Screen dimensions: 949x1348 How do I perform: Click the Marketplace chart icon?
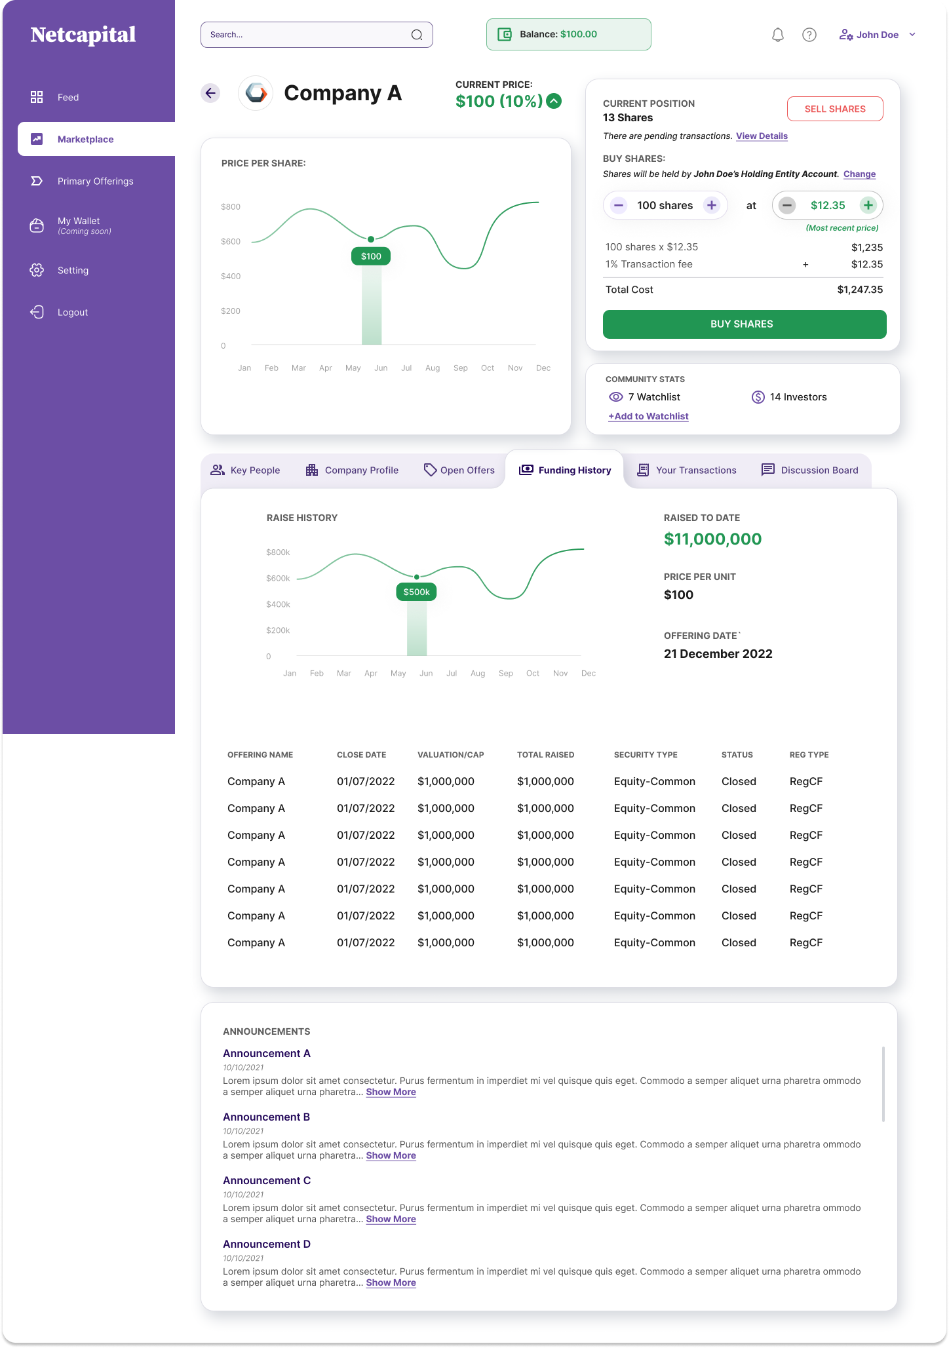point(37,139)
